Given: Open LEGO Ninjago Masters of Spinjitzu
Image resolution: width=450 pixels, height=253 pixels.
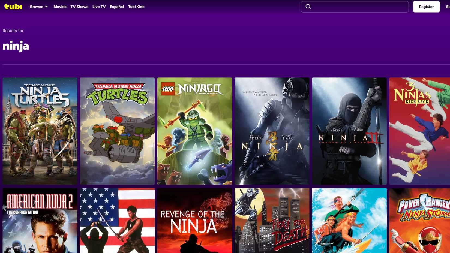Looking at the screenshot, I should pyautogui.click(x=194, y=131).
